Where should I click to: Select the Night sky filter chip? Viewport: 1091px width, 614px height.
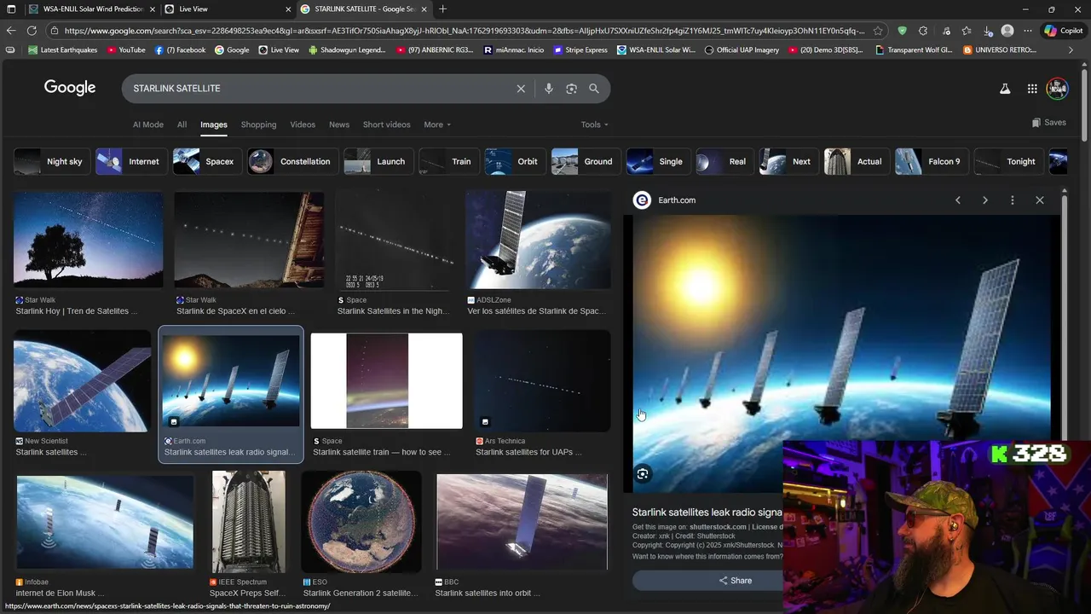[52, 161]
